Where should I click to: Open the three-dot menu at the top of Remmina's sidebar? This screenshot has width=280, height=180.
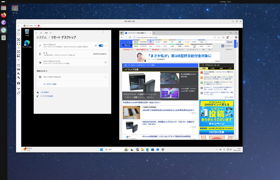pyautogui.click(x=19, y=26)
